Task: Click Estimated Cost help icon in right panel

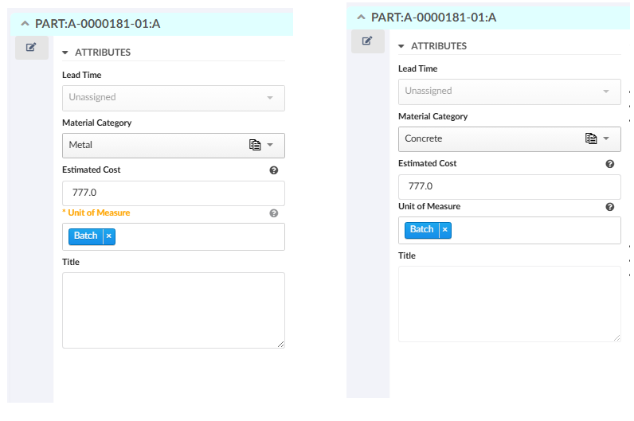Action: (x=610, y=164)
